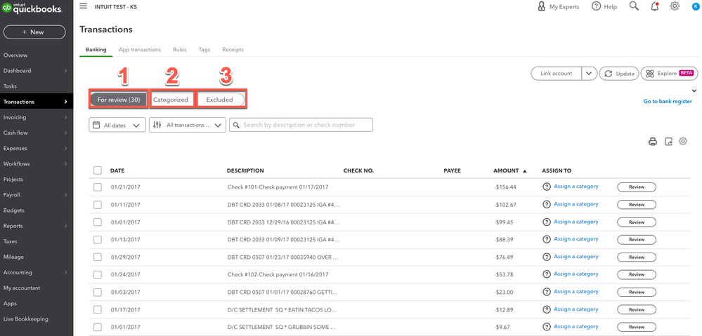Switch to the Rules tab
The image size is (702, 336).
click(179, 50)
